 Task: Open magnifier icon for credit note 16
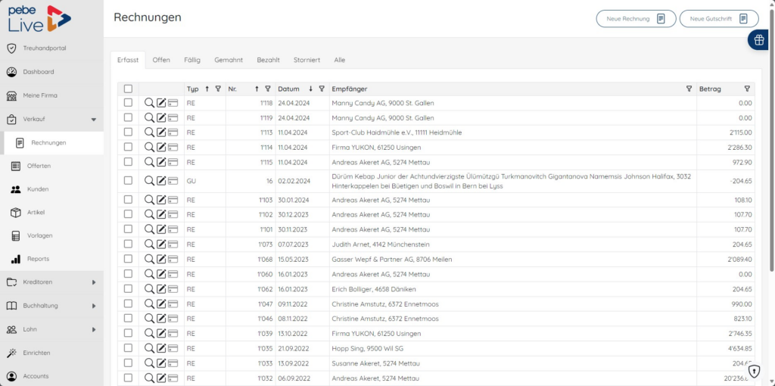(x=149, y=181)
